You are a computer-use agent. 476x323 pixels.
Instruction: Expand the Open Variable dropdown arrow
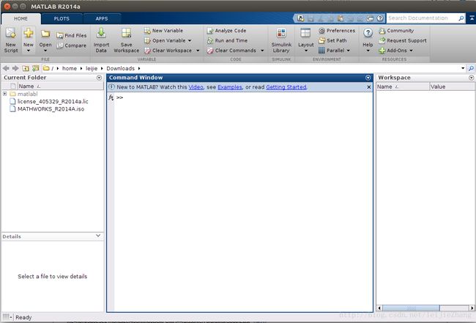pos(190,41)
